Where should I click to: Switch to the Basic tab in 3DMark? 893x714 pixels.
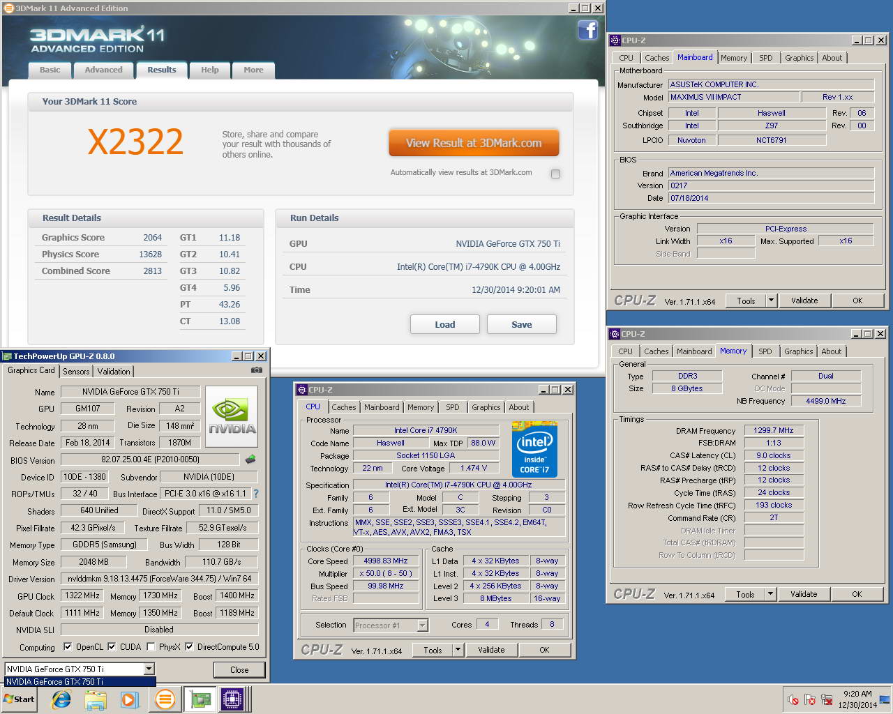pyautogui.click(x=50, y=70)
